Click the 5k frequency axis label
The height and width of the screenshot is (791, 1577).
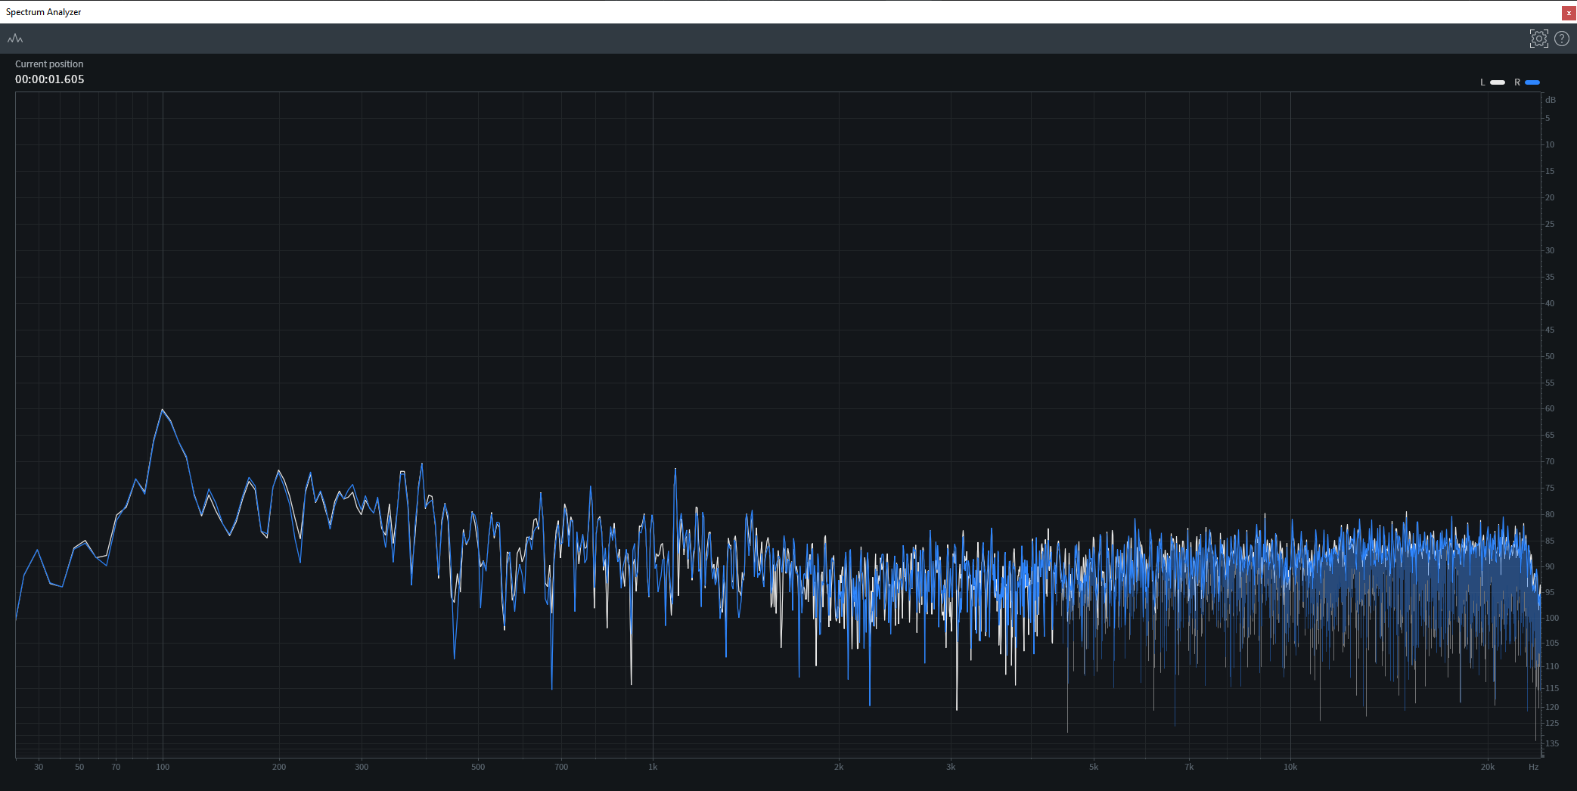pos(1094,767)
